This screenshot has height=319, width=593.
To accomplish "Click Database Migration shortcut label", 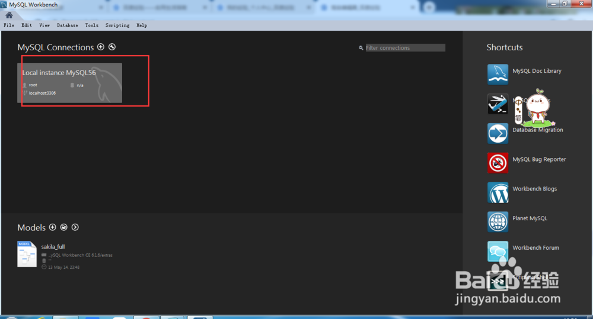I will 537,130.
